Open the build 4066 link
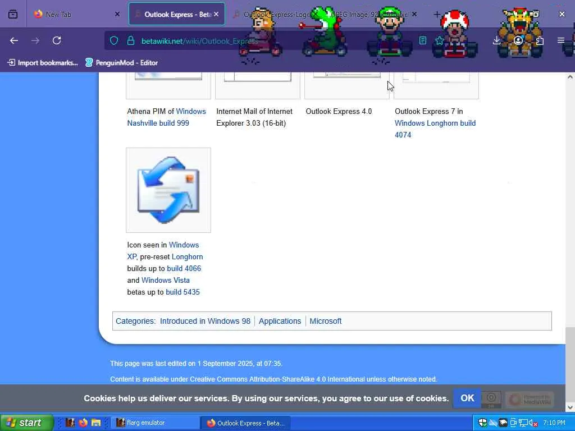575x431 pixels. [184, 268]
